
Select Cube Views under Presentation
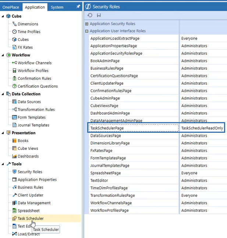(x=28, y=148)
